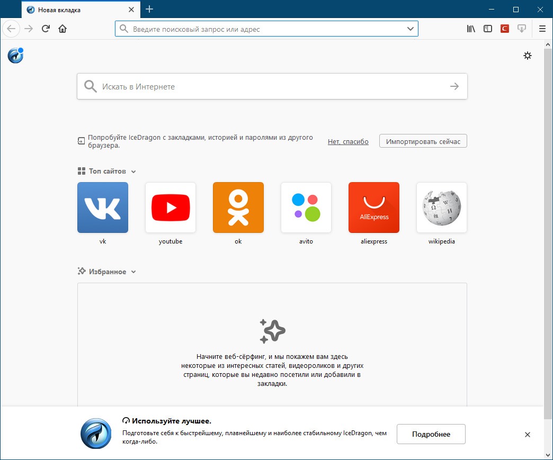Expand the address bar history dropdown
Image resolution: width=553 pixels, height=460 pixels.
410,29
